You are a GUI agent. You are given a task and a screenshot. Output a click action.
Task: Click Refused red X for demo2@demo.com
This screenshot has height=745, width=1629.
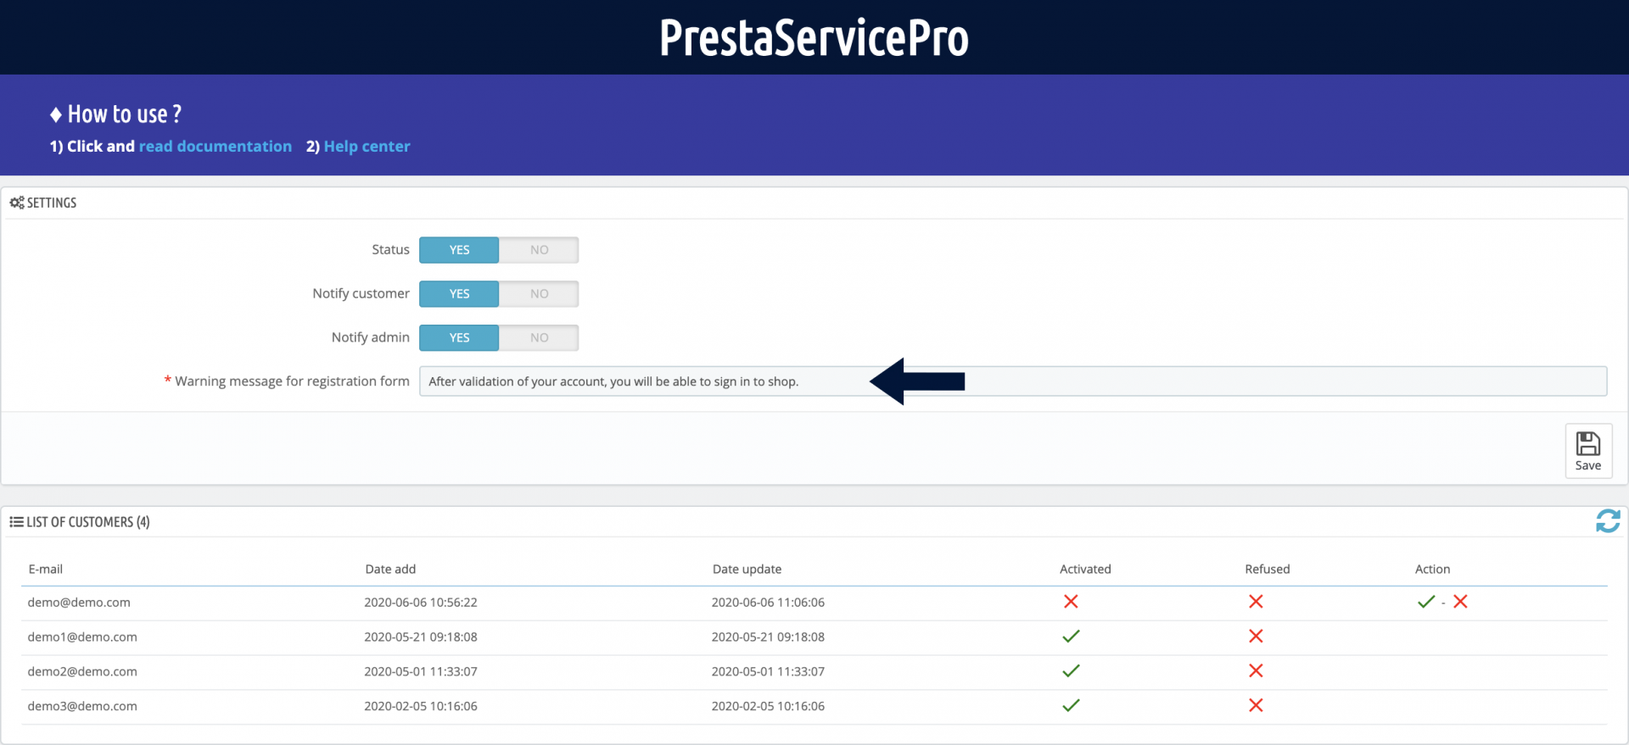point(1256,670)
